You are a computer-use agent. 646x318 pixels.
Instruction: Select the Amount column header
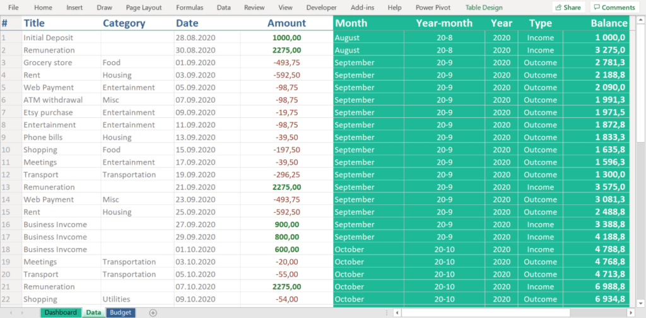[x=286, y=23]
